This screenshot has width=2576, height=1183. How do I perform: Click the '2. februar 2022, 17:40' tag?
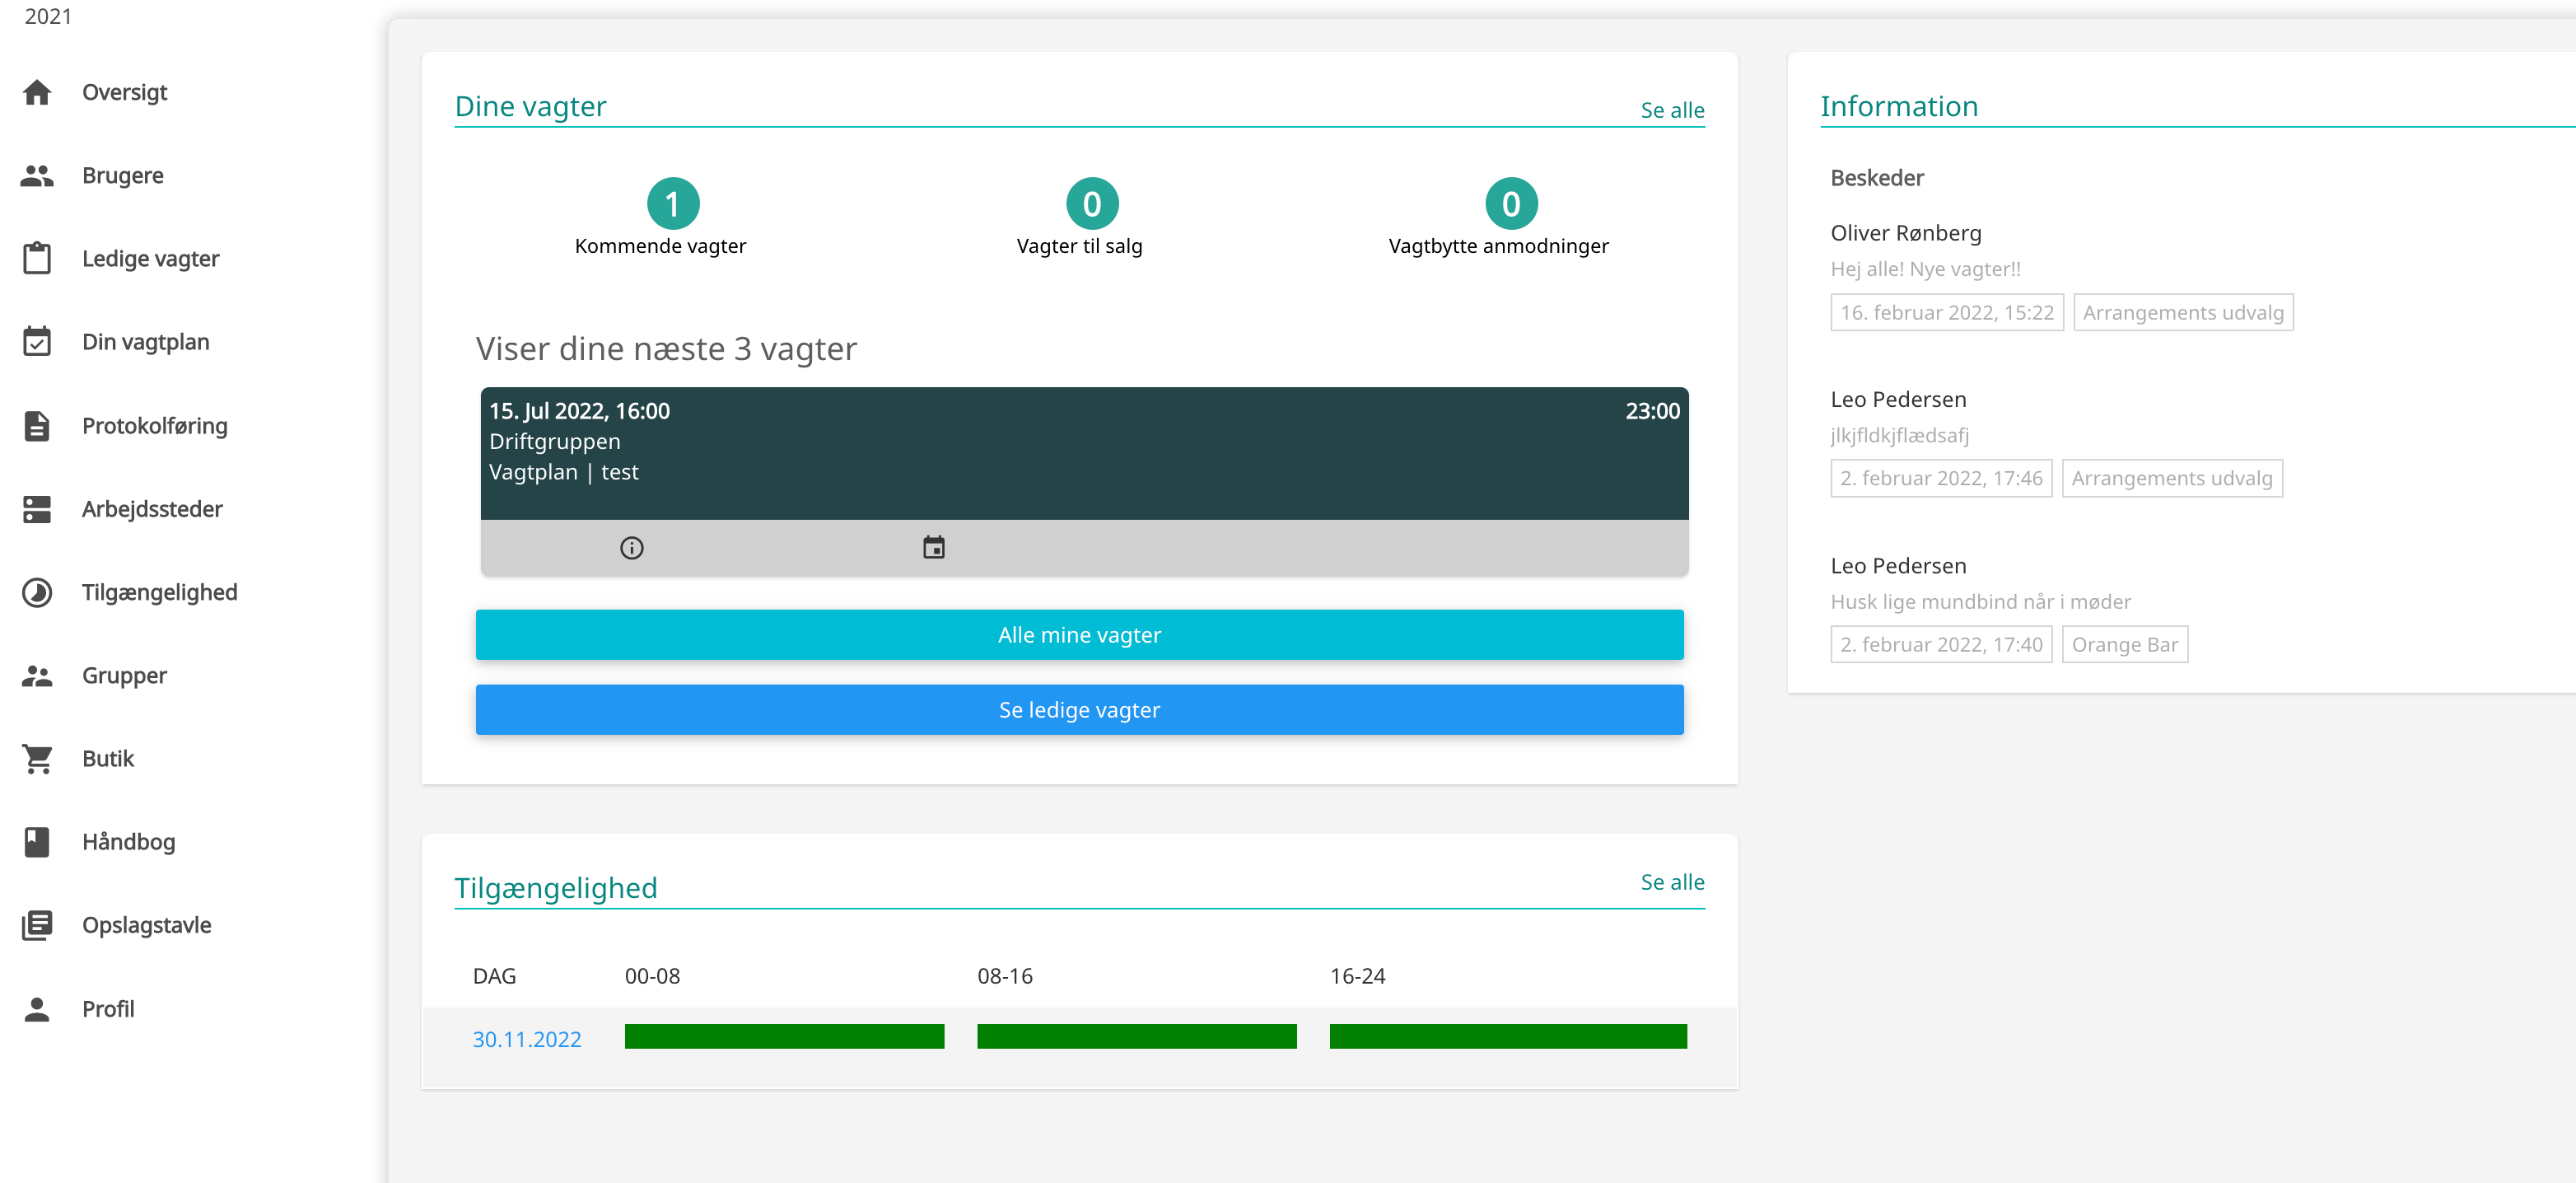click(x=1941, y=645)
